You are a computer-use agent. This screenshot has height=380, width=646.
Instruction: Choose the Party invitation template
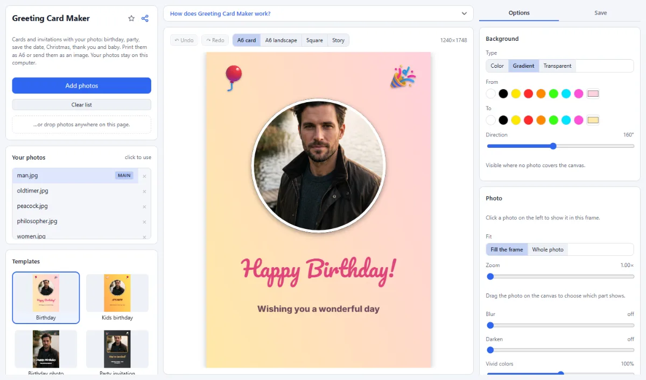pyautogui.click(x=117, y=352)
